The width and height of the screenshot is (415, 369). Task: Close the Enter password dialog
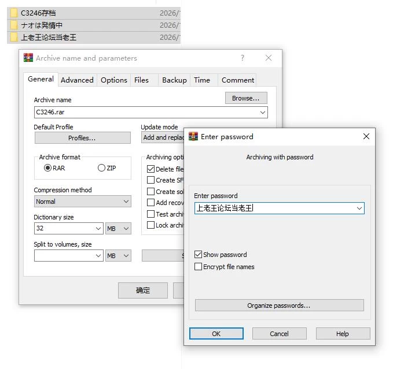pos(366,136)
